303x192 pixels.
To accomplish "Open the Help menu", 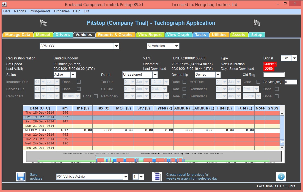I will pos(76,11).
